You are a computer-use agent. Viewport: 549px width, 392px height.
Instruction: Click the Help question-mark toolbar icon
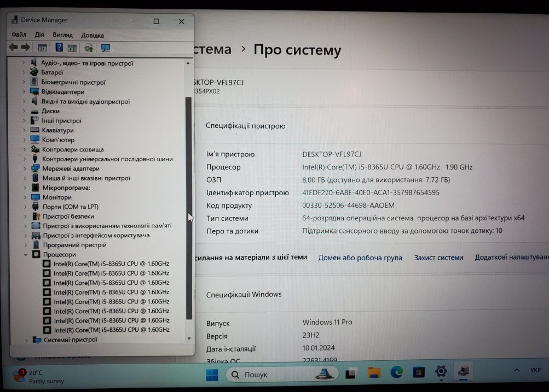click(59, 47)
